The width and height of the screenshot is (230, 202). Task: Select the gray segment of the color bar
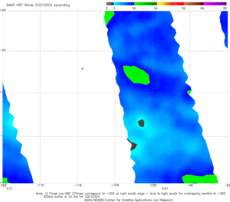coord(110,4)
